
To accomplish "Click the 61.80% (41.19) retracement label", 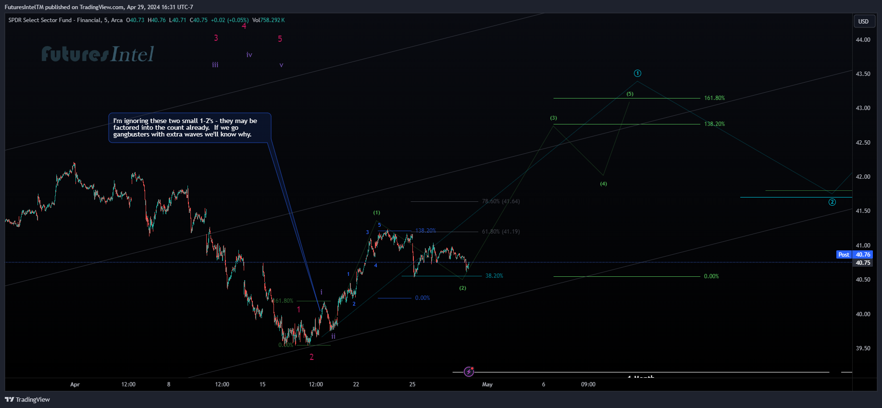I will [501, 232].
